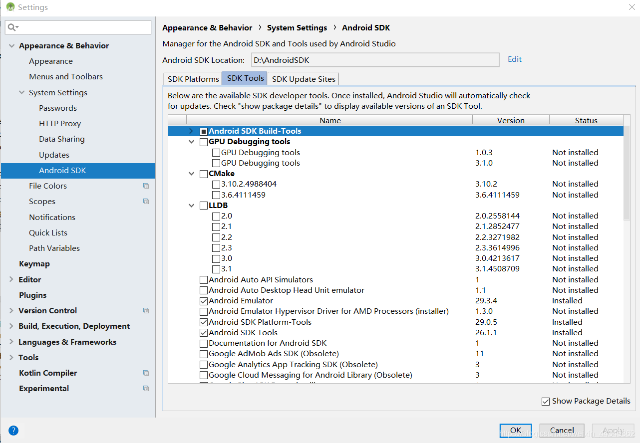Check GPU Debugging tools 3.1.0 checkbox
Image resolution: width=640 pixels, height=443 pixels.
pyautogui.click(x=216, y=163)
